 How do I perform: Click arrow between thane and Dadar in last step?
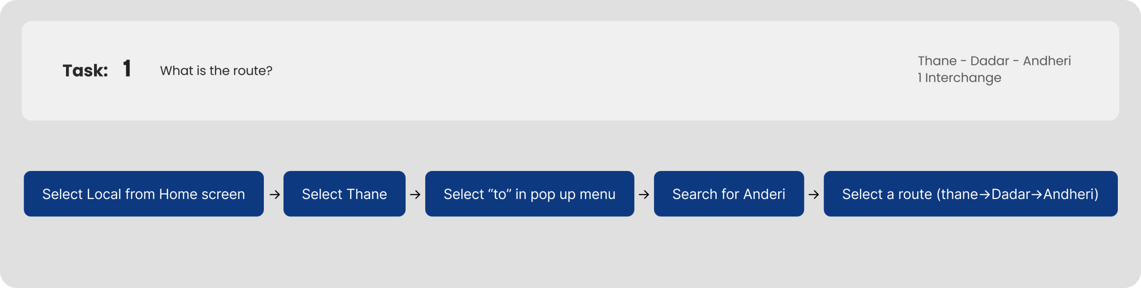tap(985, 195)
